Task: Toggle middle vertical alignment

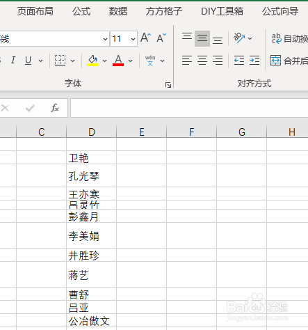Action: tap(202, 38)
